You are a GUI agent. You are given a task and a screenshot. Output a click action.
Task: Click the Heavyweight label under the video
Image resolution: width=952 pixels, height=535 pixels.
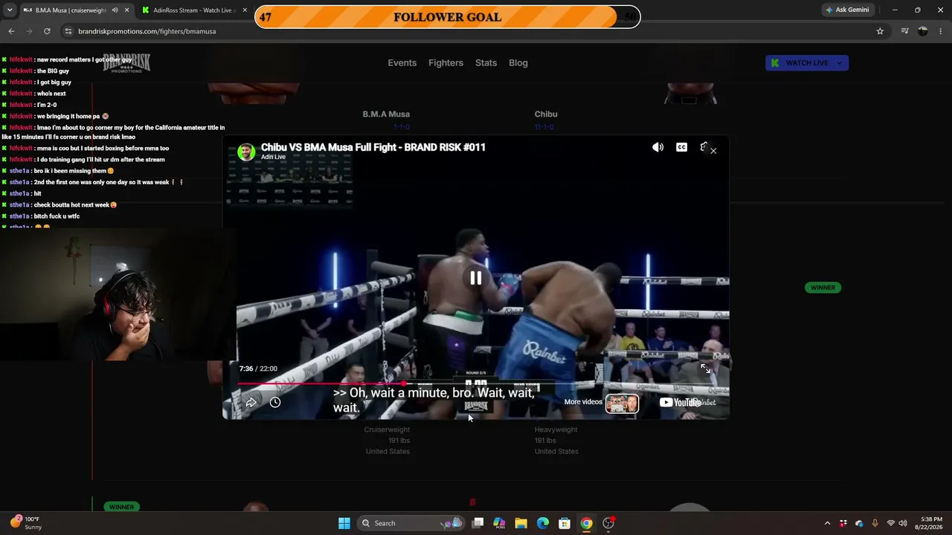[x=556, y=429]
